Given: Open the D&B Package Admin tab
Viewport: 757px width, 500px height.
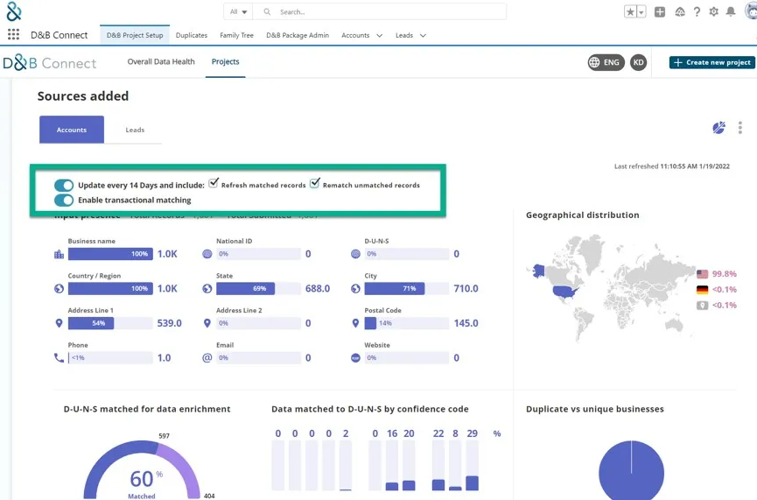Looking at the screenshot, I should pyautogui.click(x=298, y=35).
